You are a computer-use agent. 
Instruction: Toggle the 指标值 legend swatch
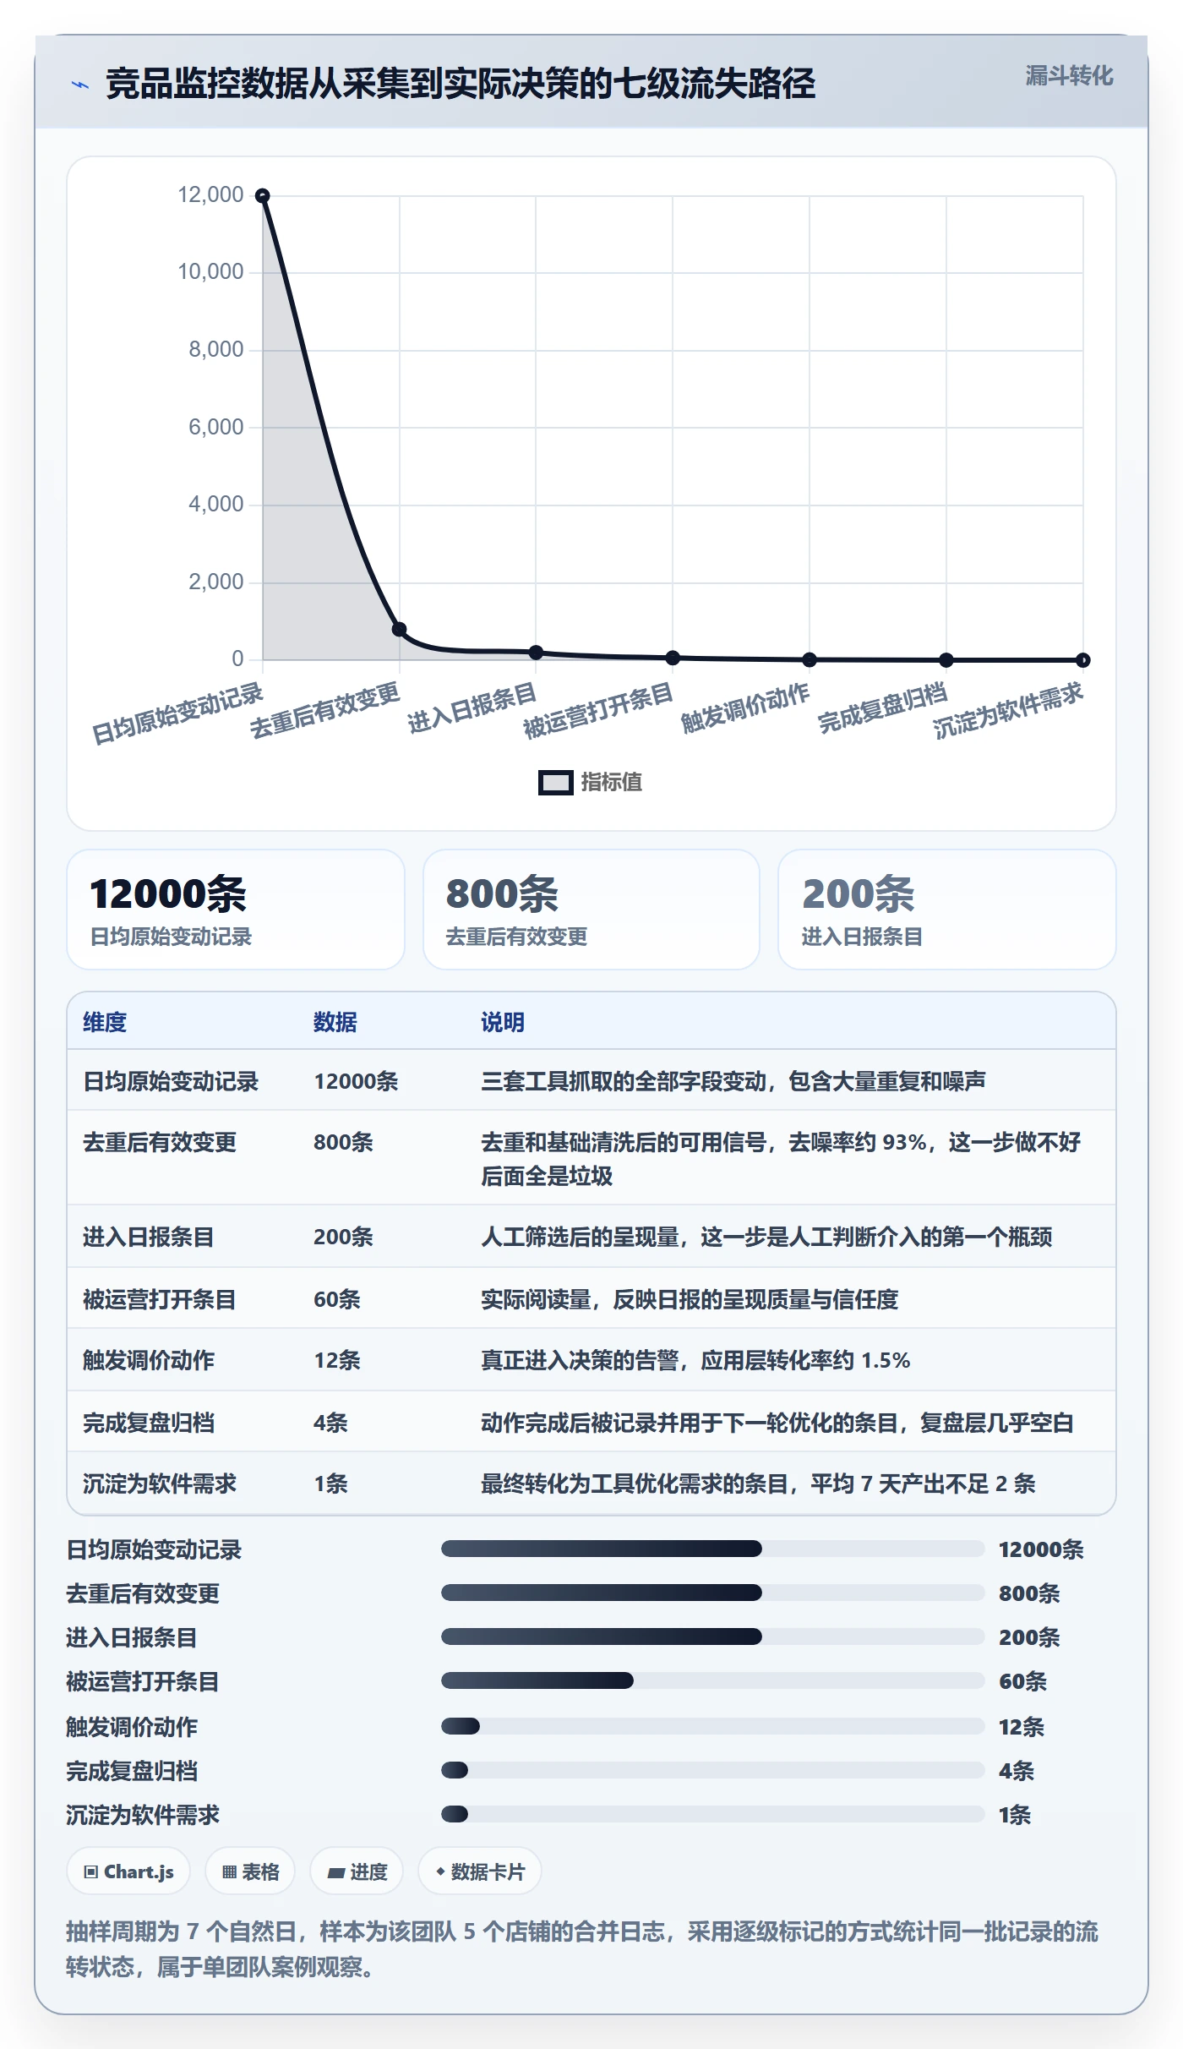[x=556, y=783]
